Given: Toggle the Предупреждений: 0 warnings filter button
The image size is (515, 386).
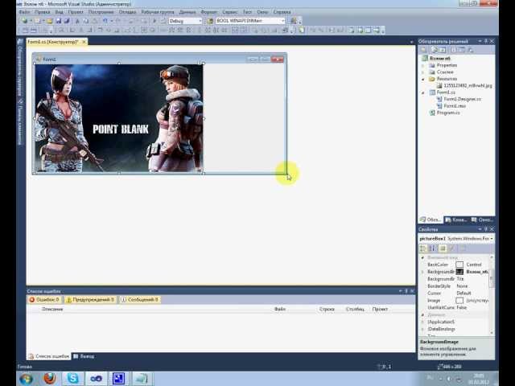Looking at the screenshot, I should [90, 300].
